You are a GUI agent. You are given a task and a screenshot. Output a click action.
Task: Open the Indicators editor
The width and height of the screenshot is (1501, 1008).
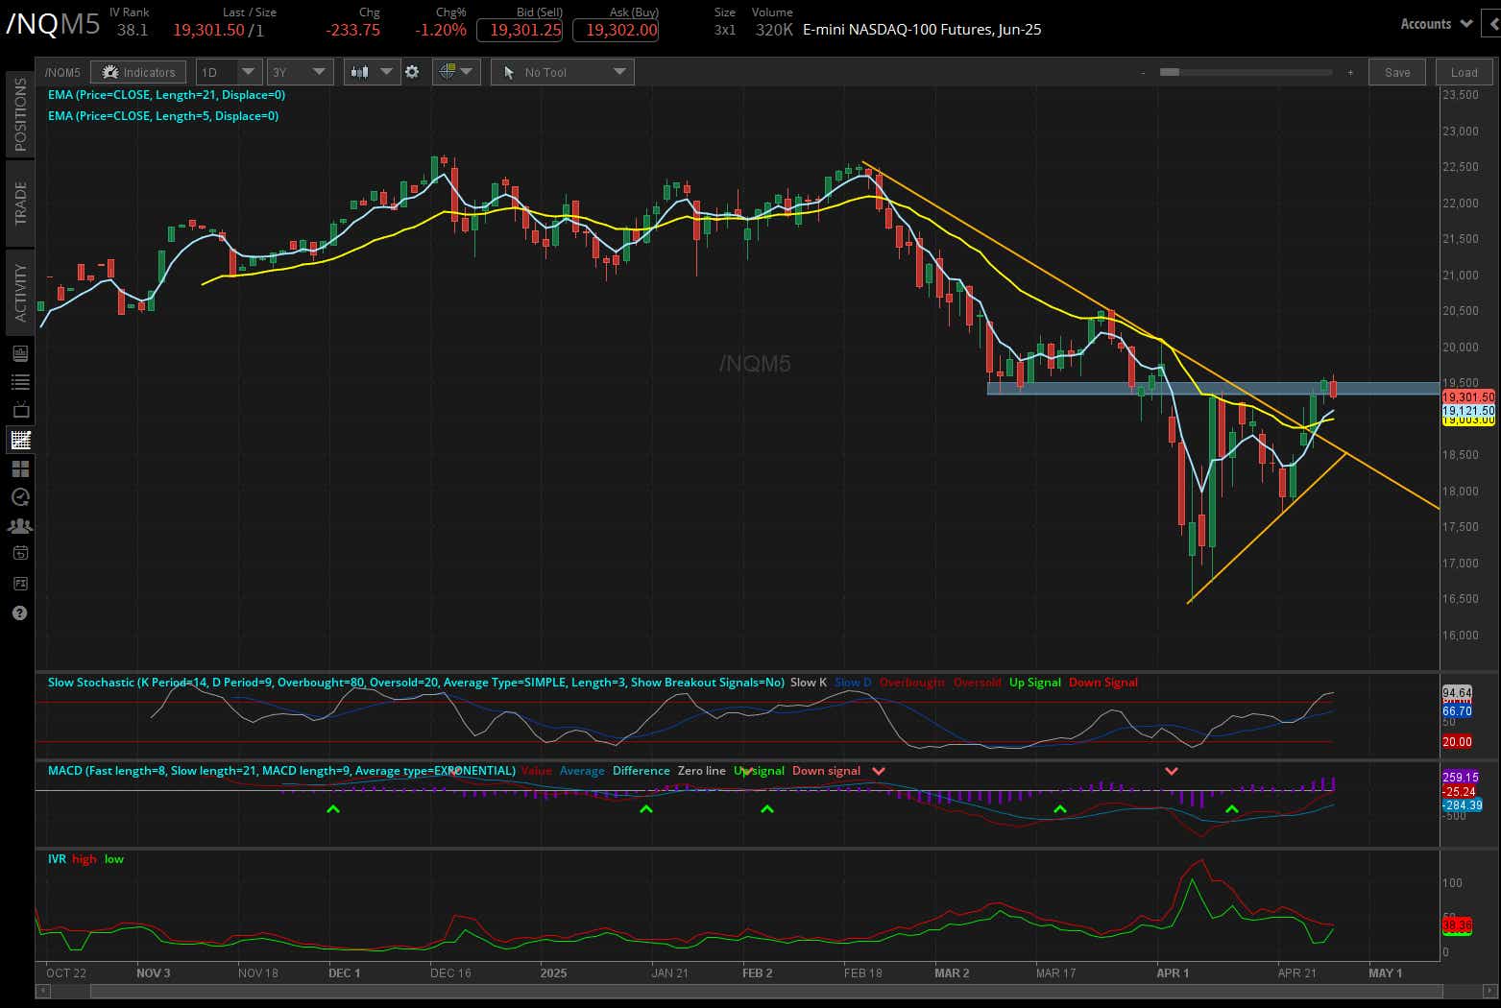point(138,71)
